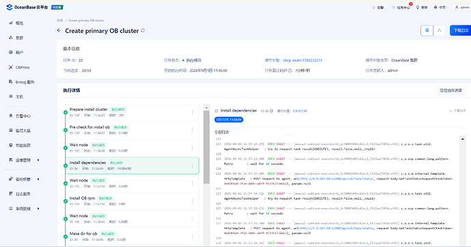
Task: Click icon left of 'Install dependencies' log title
Action: 216,111
